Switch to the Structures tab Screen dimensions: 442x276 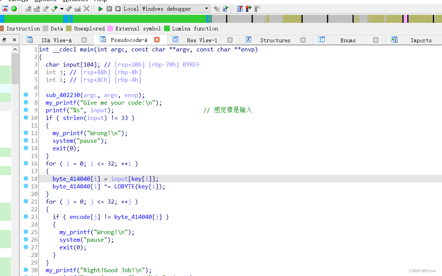(275, 40)
